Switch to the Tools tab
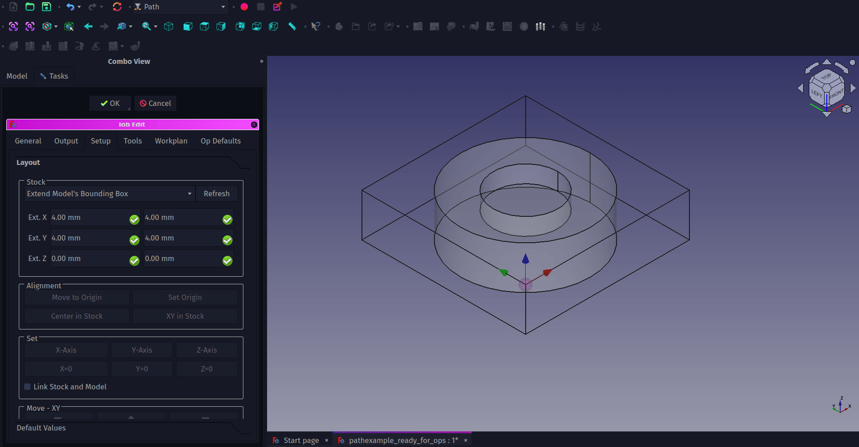Viewport: 859px width, 447px height. tap(132, 141)
